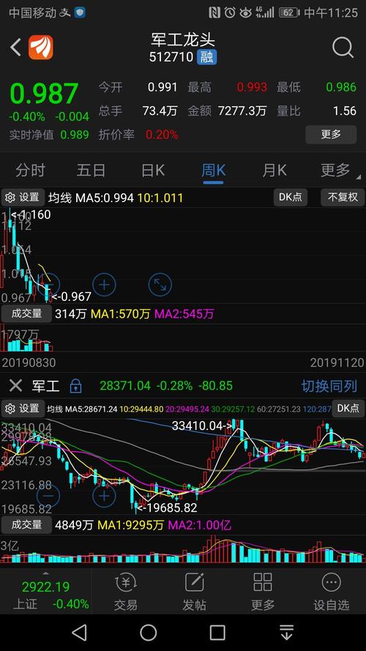This screenshot has width=366, height=651.
Task: Tap the 更多 button in the quote header
Action: [331, 135]
